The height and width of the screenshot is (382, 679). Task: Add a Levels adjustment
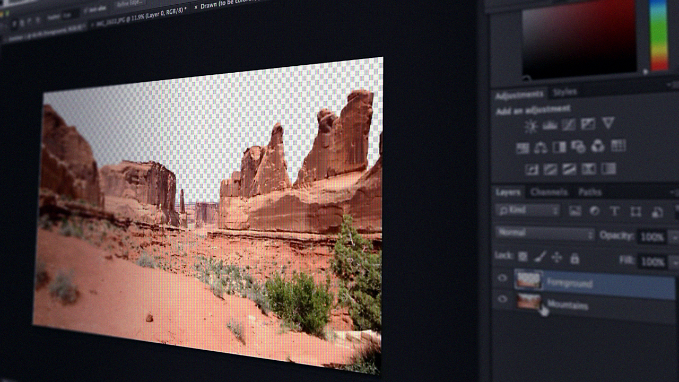[x=549, y=125]
